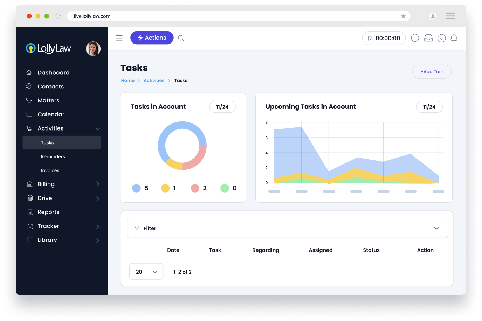Click the checkmark circle tasks icon
This screenshot has height=321, width=482.
tap(441, 38)
